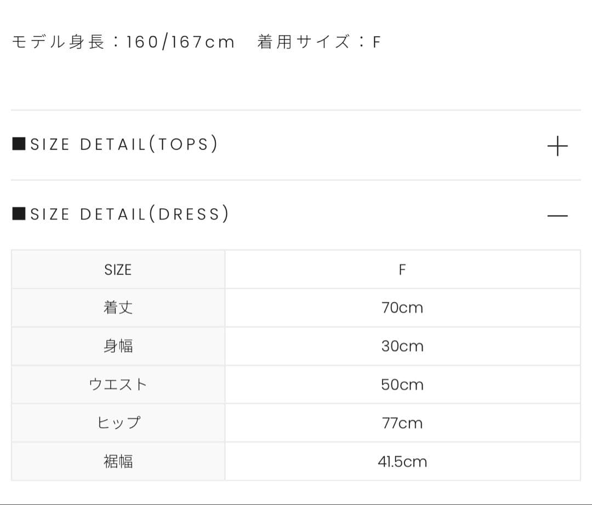This screenshot has height=505, width=592.
Task: Click the SIZE DETAIL(DRESS) heading text
Action: (129, 214)
